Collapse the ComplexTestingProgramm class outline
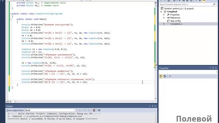This screenshot has height=123, width=219. 11,14
